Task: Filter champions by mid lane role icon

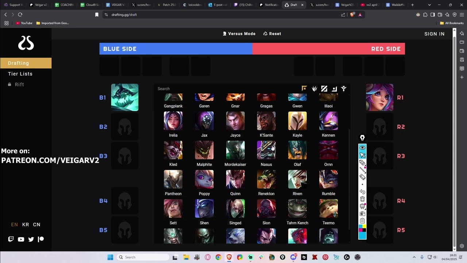Action: click(324, 88)
